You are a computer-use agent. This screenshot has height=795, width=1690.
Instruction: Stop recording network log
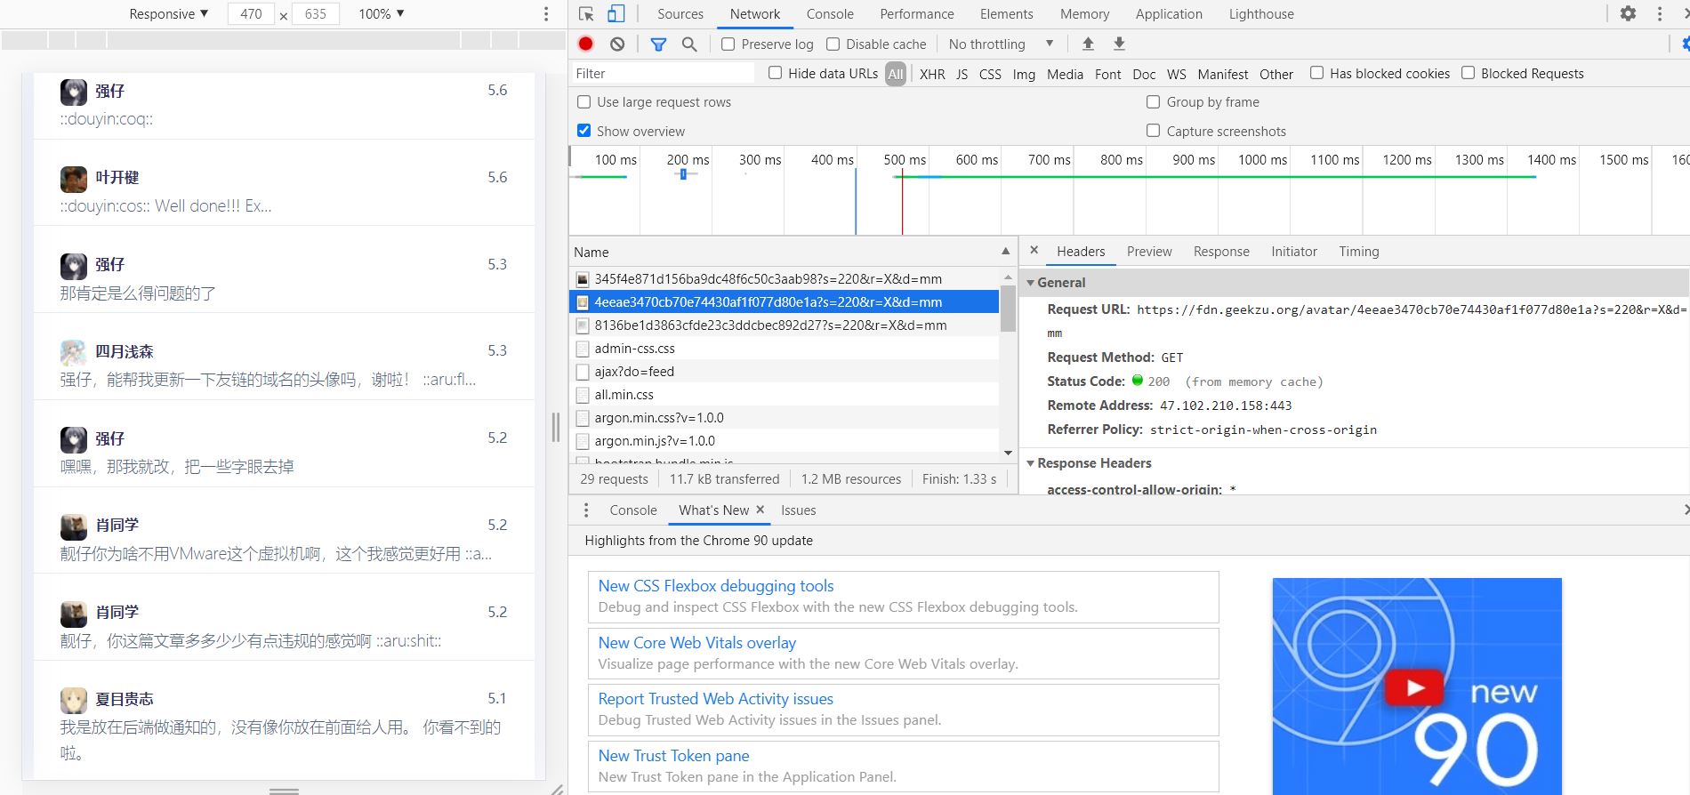click(x=585, y=44)
